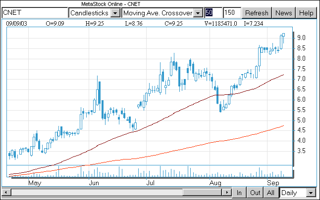Click the scrollbar right arrow
This screenshot has height=200, width=320.
click(x=227, y=192)
